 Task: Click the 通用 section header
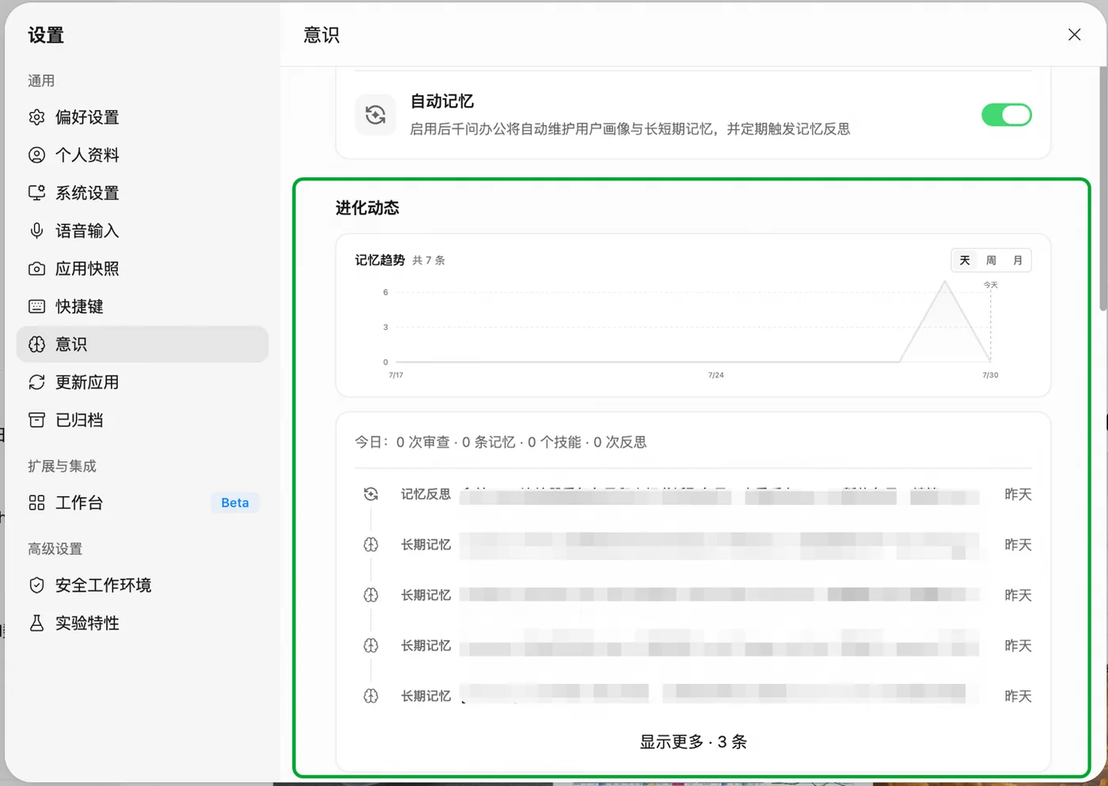coord(41,81)
